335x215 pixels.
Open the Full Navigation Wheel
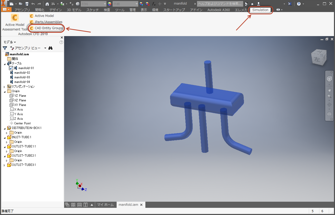[329, 79]
